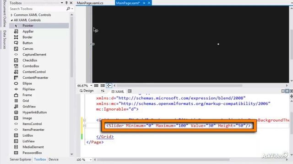Click the Toolbox vertical scrollbar thumb
The width and height of the screenshot is (293, 164).
[71, 47]
